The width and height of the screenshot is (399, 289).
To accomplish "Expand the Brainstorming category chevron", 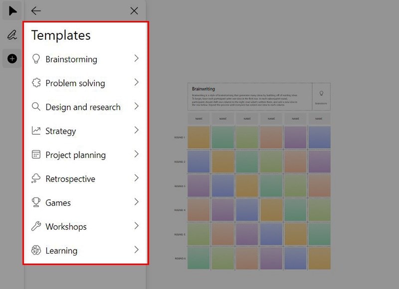I will (x=136, y=58).
